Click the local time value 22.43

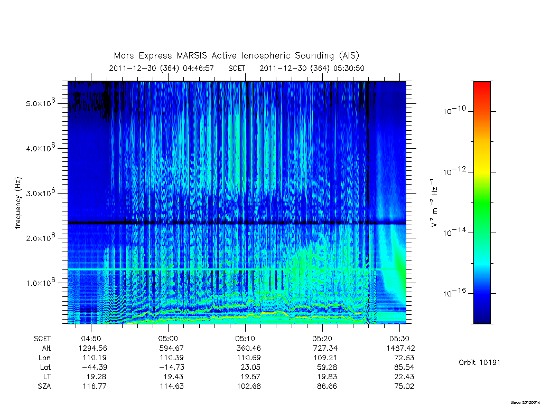tap(404, 377)
